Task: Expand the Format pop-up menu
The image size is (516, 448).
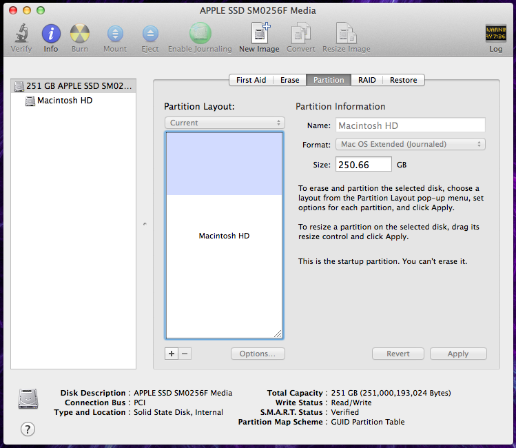Action: 411,144
